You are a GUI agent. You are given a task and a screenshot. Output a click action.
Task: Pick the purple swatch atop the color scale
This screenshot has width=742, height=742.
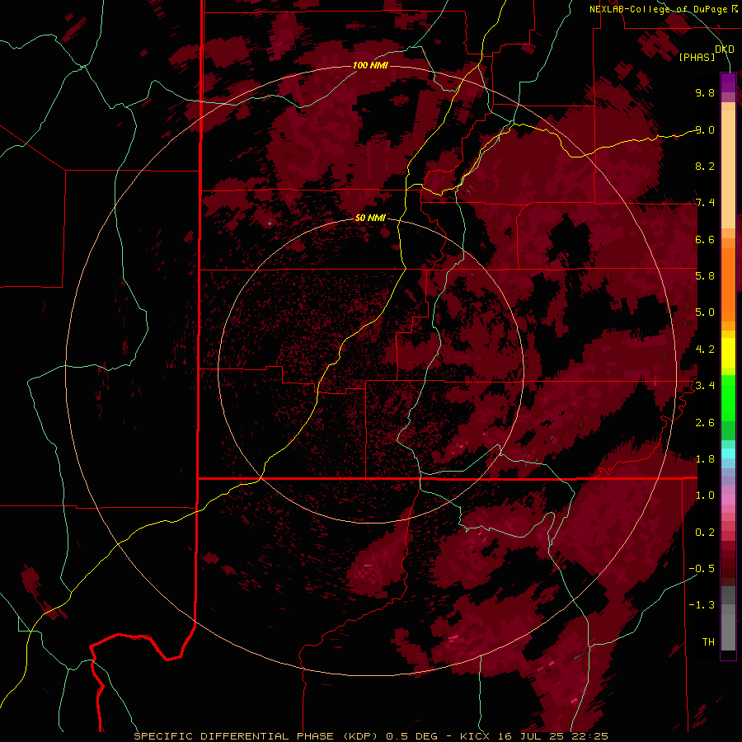click(728, 82)
